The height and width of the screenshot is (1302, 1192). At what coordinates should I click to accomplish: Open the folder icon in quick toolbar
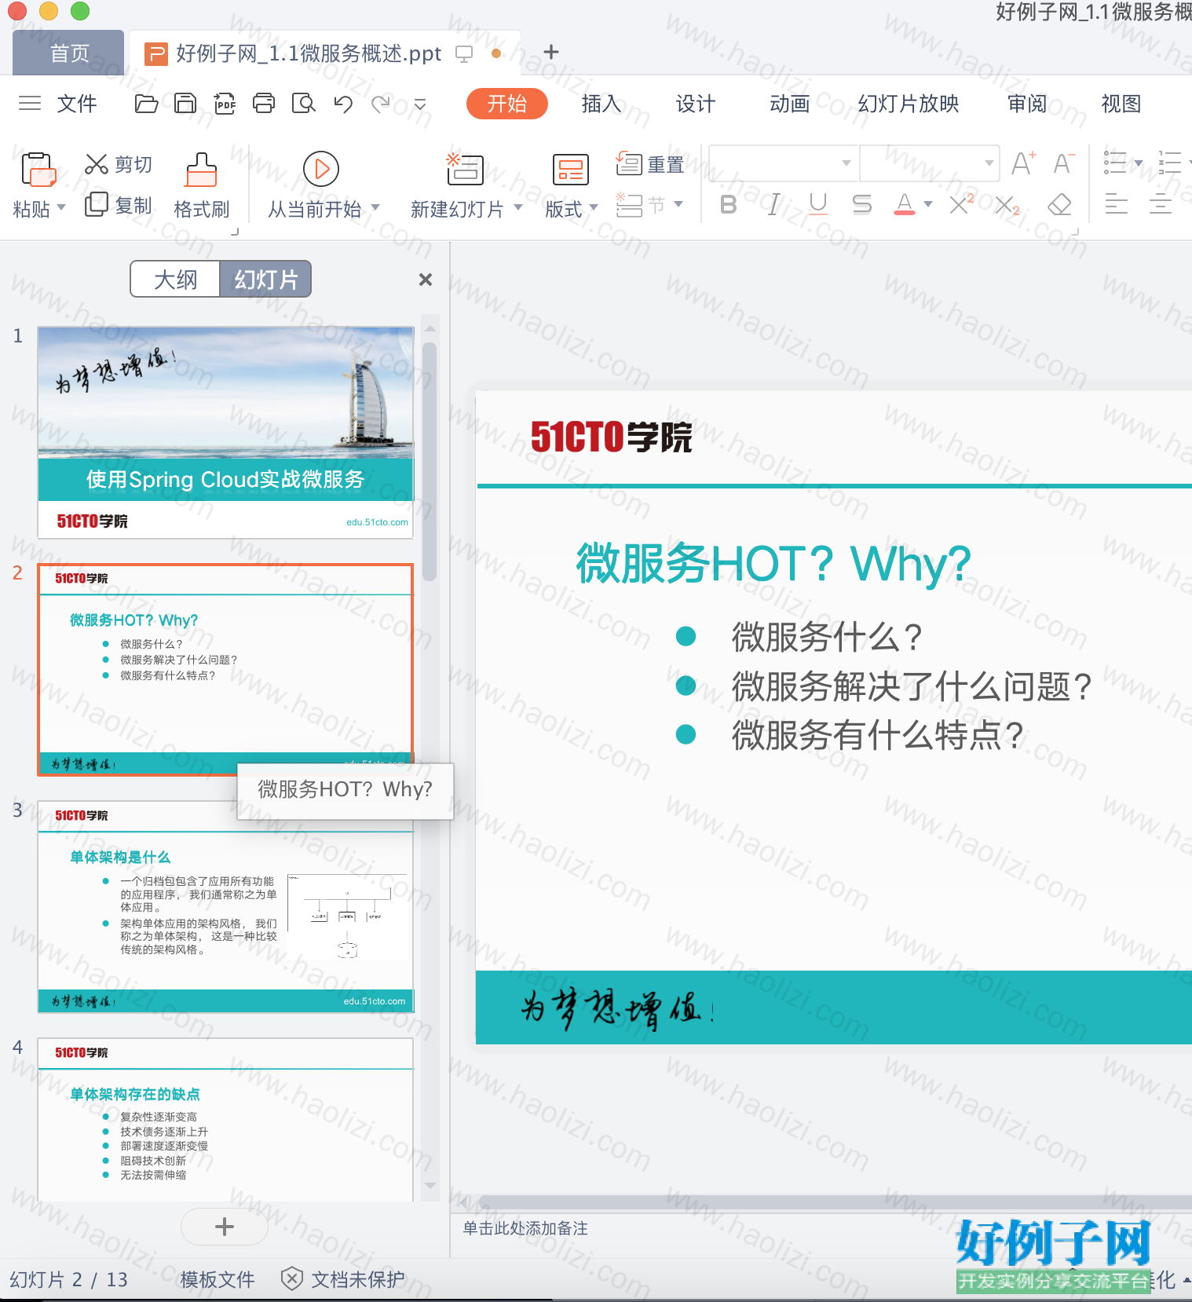tap(146, 104)
